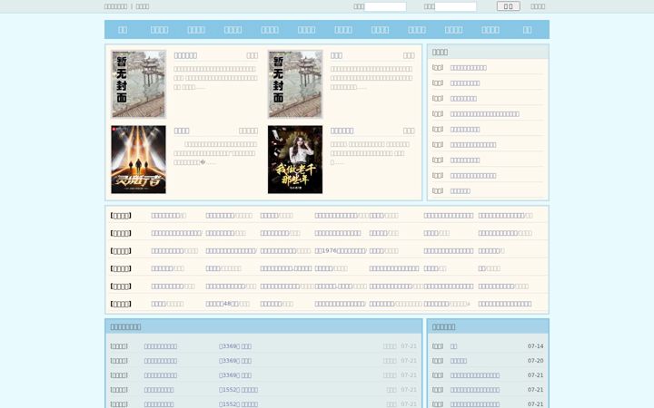Click the login submit button in header
Screen dimensions: 654x408
click(509, 6)
